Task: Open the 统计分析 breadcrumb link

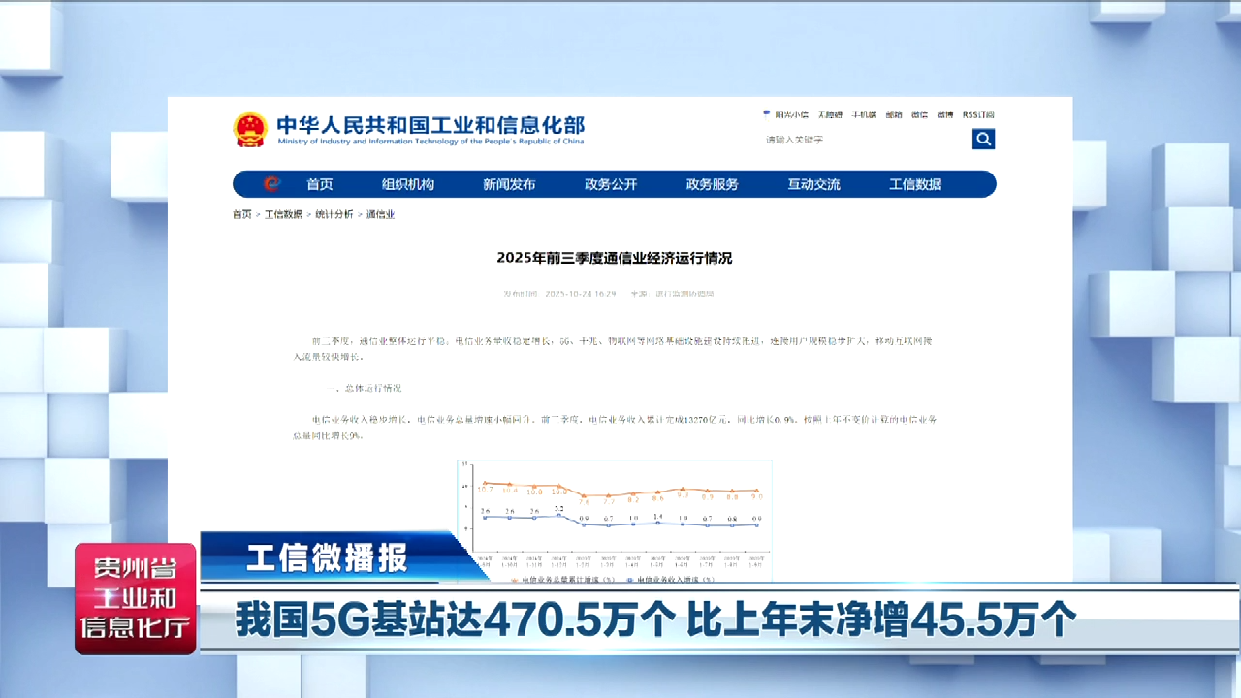Action: point(334,214)
